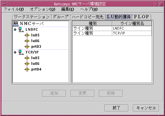Click the split pane divider handle

71,52
